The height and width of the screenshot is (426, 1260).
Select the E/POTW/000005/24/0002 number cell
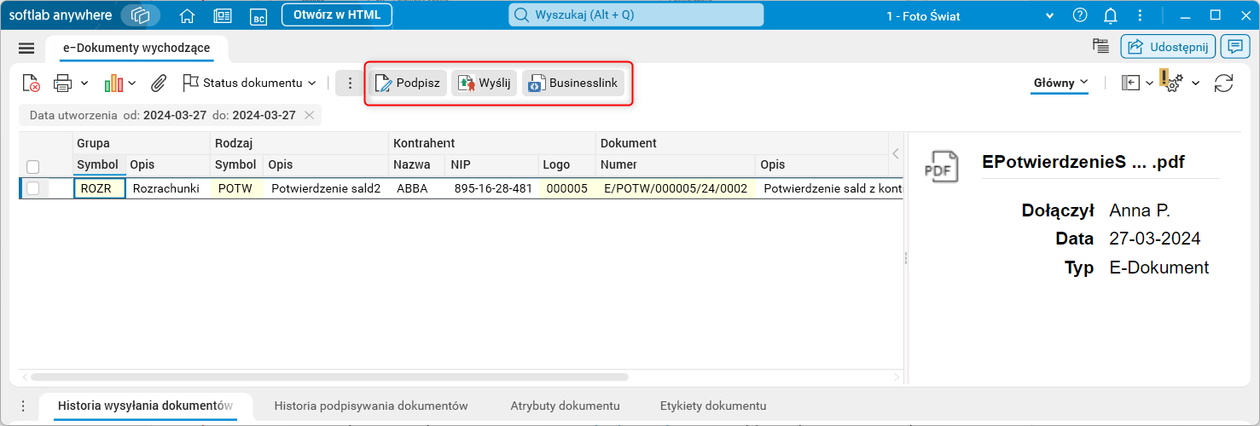(x=676, y=188)
